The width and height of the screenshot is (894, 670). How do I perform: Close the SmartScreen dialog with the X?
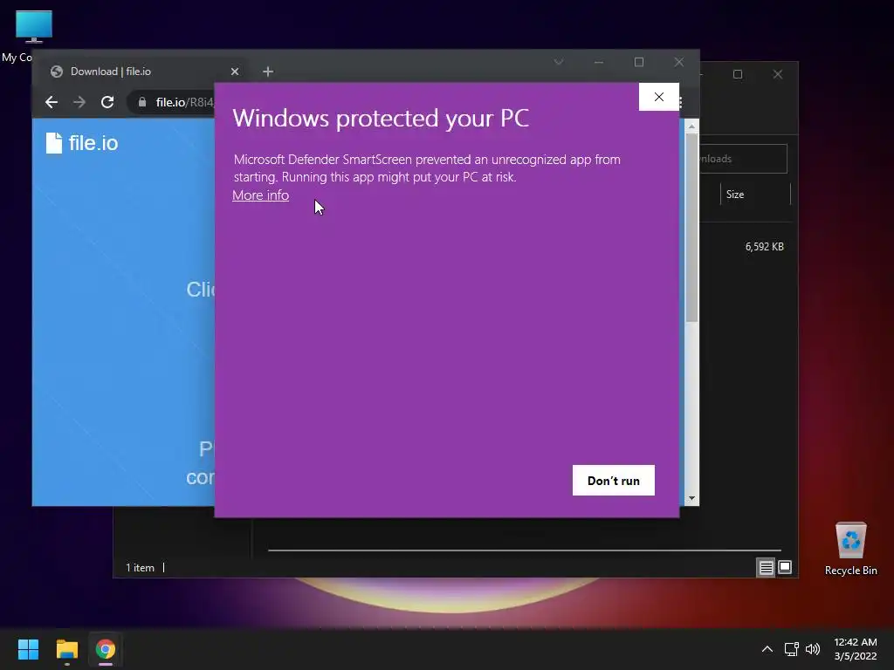click(x=659, y=97)
